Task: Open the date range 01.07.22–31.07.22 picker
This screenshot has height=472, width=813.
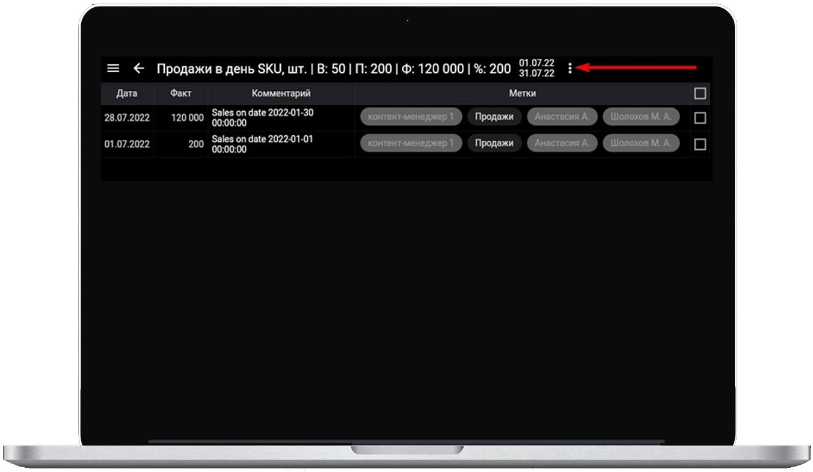Action: tap(536, 68)
